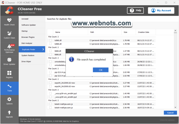Screen dimensions: 179x124
Task: Open Browser Plugins tool
Action: tap(32, 37)
